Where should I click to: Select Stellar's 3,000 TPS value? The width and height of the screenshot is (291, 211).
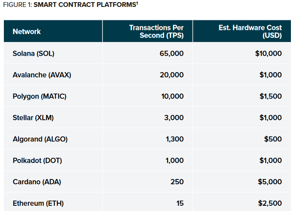pos(174,118)
